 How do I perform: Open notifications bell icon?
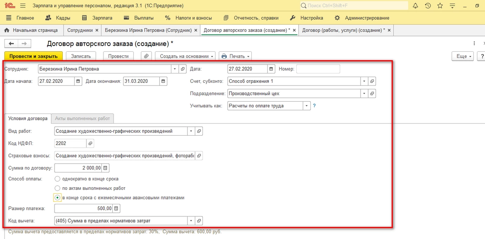(415, 6)
